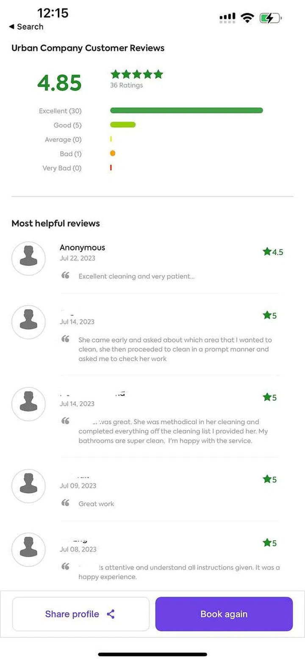Tap the battery charging status icon

[x=270, y=18]
